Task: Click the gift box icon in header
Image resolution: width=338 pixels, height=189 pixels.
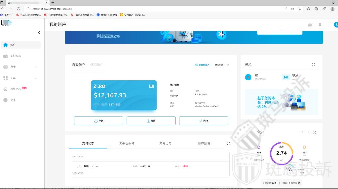Action: click(310, 25)
